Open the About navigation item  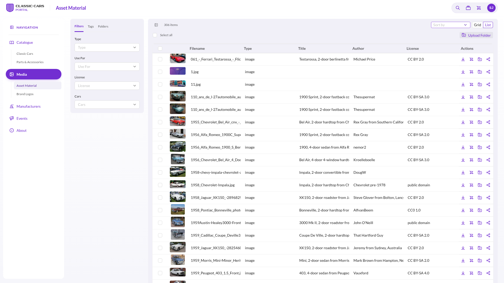click(x=21, y=130)
